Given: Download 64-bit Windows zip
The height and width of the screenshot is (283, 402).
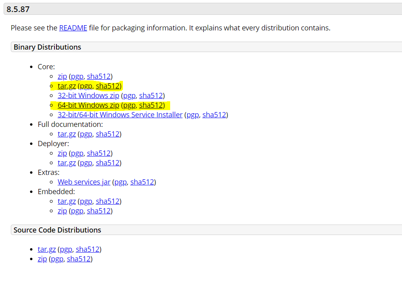Looking at the screenshot, I should coord(88,105).
